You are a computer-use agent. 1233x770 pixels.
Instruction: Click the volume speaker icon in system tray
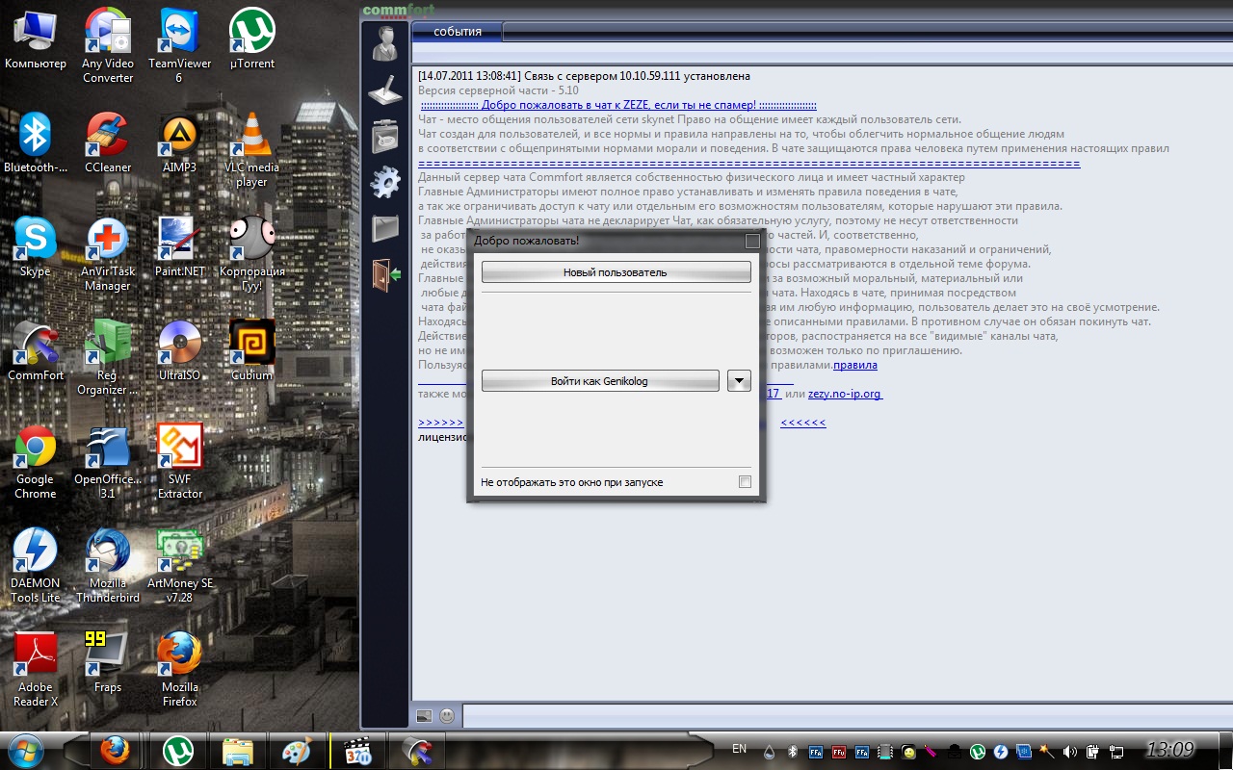(1069, 751)
